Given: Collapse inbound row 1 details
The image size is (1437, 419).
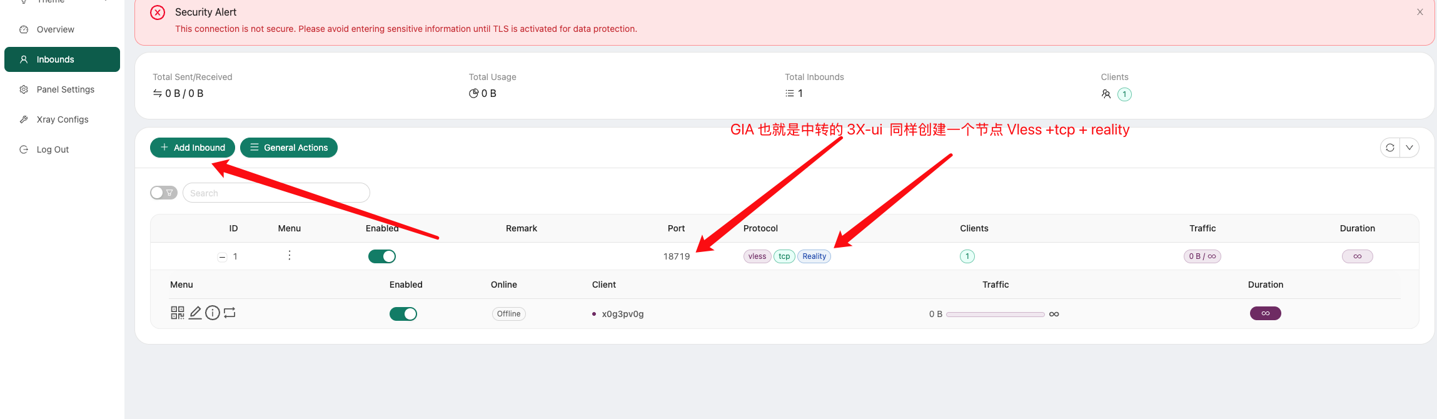Looking at the screenshot, I should point(222,257).
